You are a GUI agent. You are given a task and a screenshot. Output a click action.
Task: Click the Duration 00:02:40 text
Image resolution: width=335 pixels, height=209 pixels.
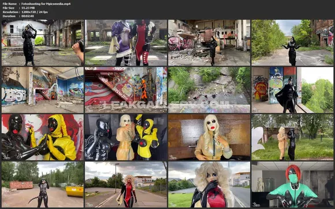pyautogui.click(x=18, y=16)
